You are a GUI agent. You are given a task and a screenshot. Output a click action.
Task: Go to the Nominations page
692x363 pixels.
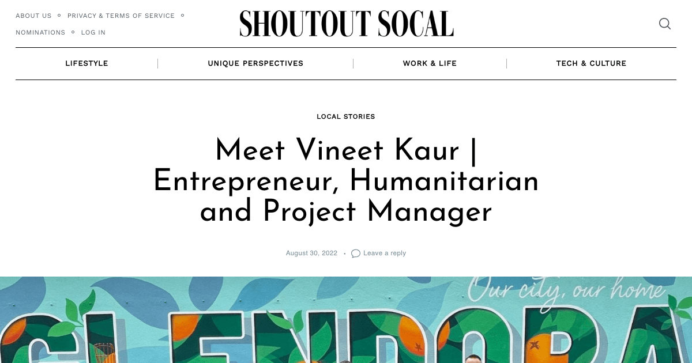click(40, 32)
